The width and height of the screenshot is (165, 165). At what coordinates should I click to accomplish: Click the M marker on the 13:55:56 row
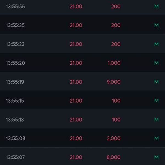coord(156,7)
